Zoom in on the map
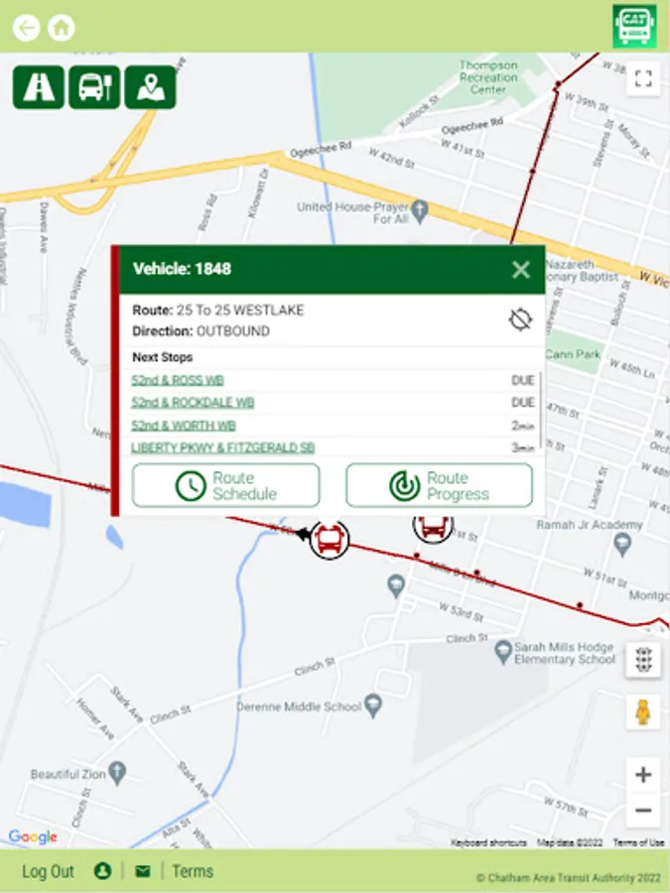 coord(643,775)
